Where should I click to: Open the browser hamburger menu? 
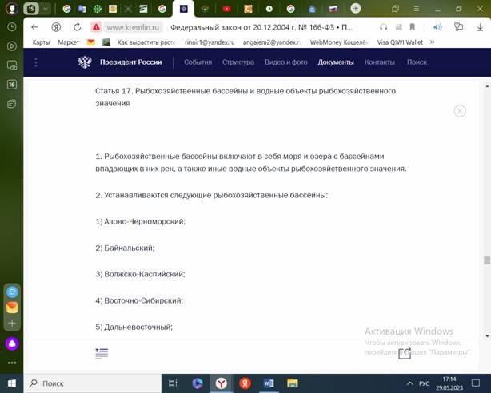click(417, 9)
